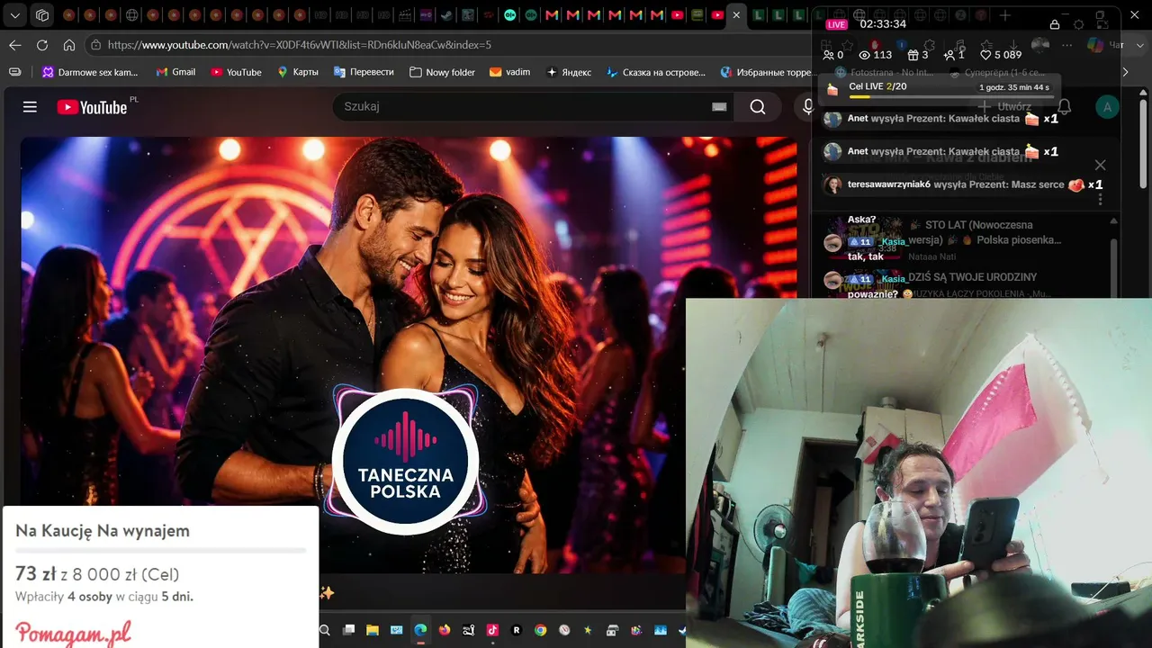The height and width of the screenshot is (648, 1152).
Task: Open the on-screen keyboard in search box
Action: point(719,107)
